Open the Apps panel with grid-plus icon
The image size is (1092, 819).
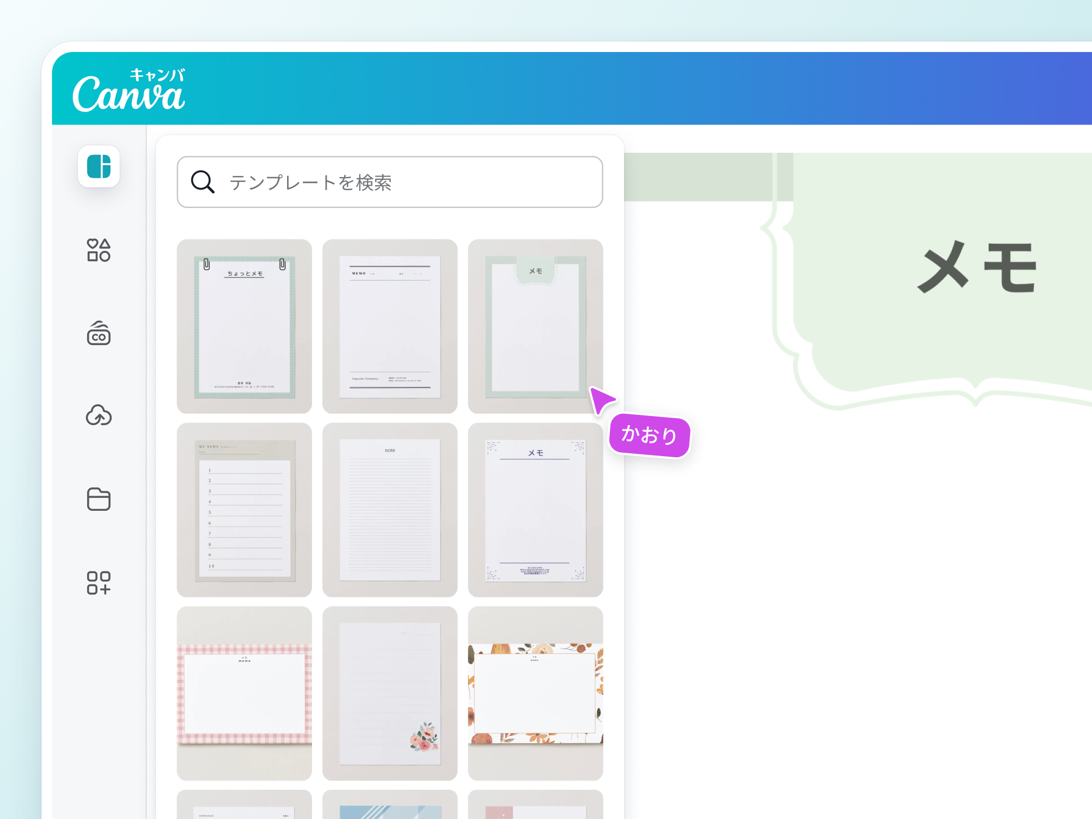coord(99,584)
